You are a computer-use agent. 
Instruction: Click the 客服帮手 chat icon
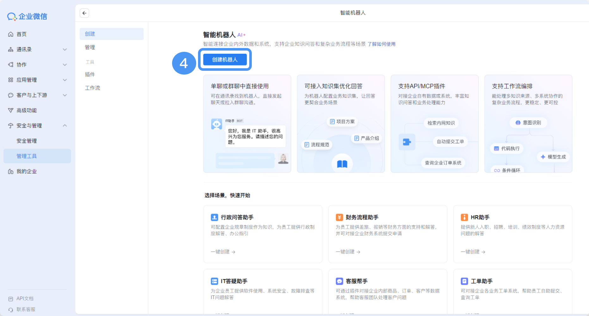coord(339,281)
